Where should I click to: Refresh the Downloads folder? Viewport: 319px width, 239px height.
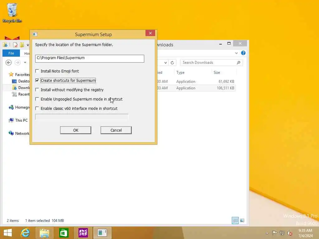(172, 63)
